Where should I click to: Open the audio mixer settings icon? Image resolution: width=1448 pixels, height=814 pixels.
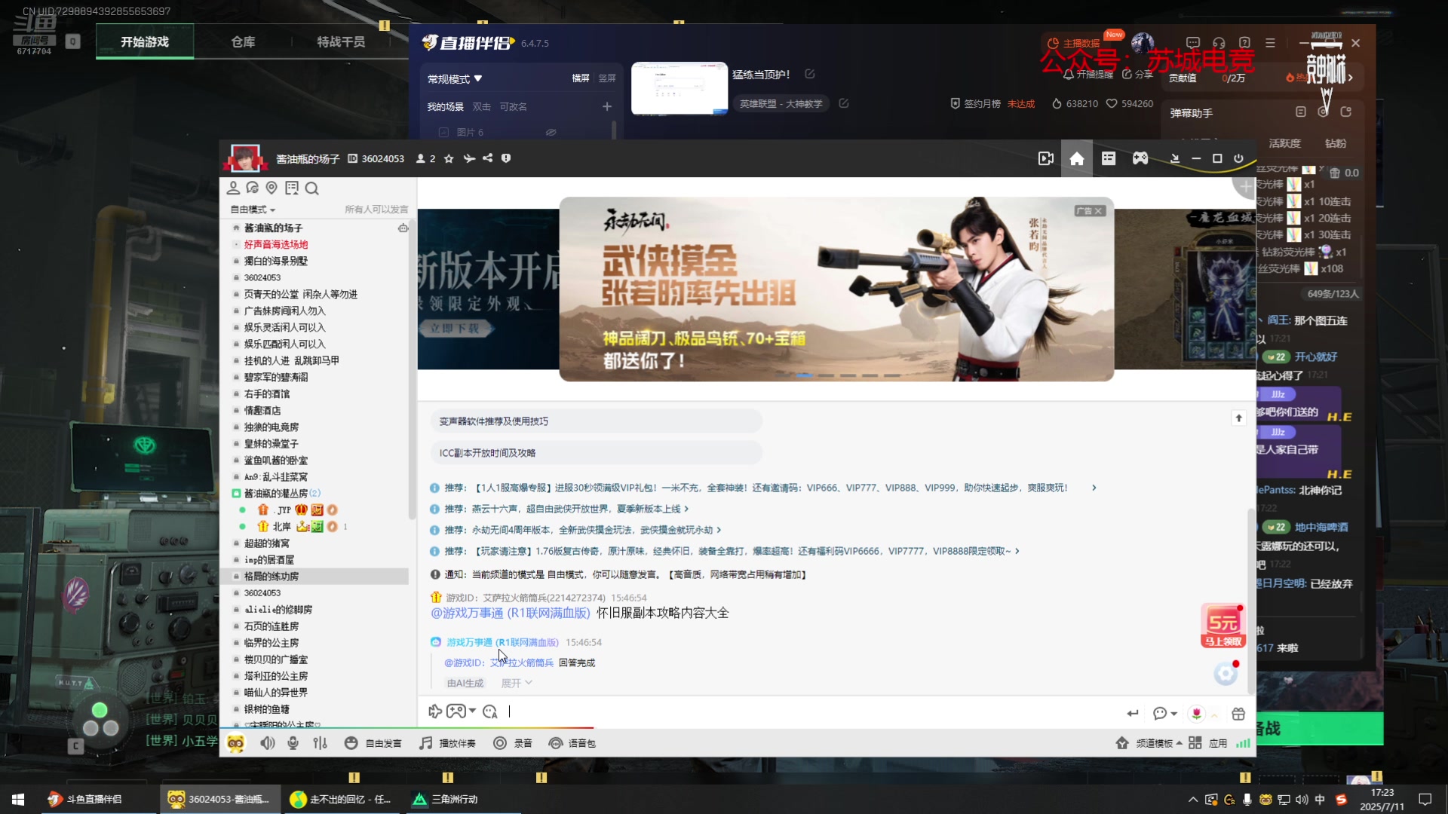point(320,743)
